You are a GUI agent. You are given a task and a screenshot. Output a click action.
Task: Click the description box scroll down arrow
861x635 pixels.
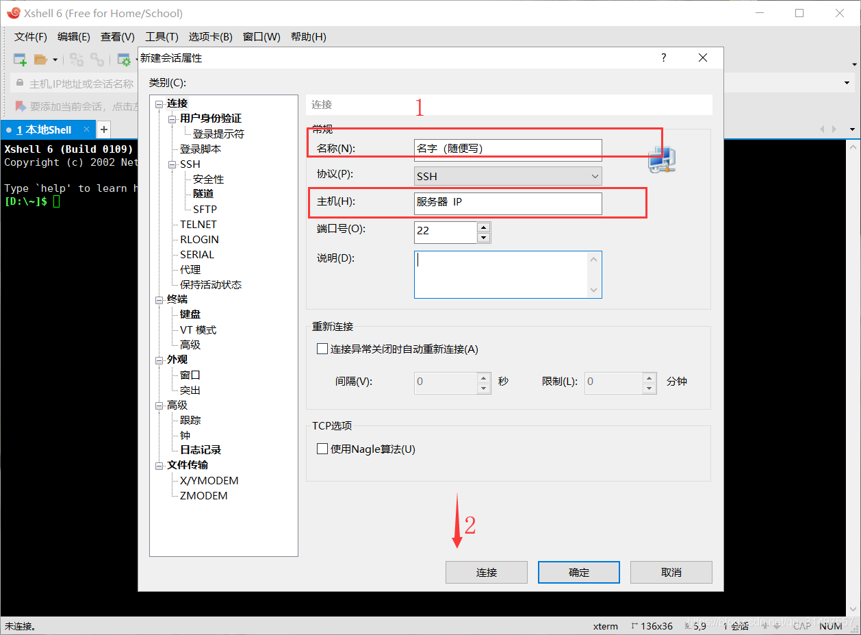pos(594,290)
